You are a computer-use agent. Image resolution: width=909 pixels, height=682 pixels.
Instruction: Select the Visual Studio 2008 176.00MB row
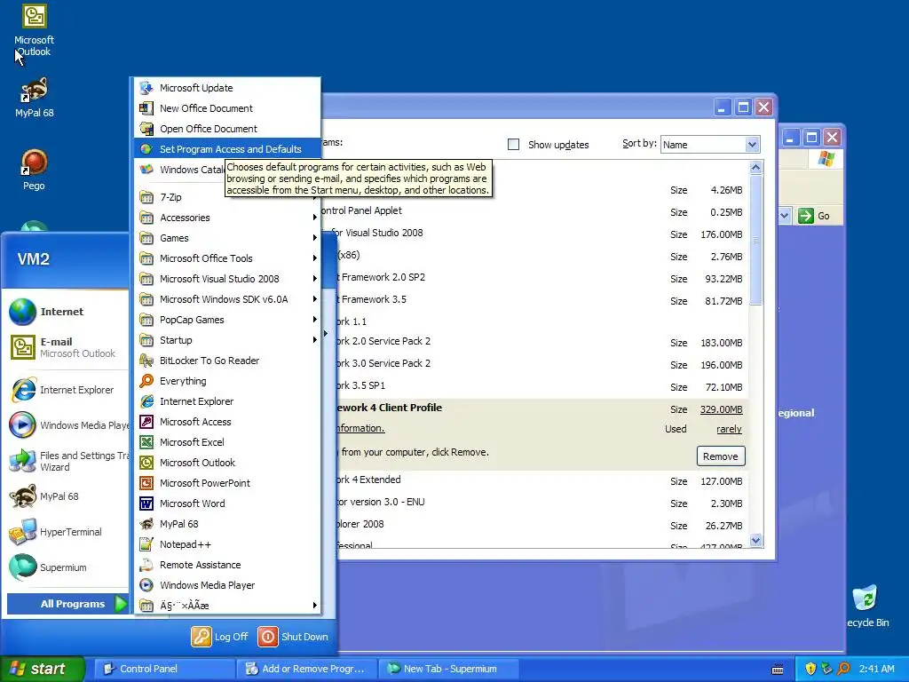[534, 234]
